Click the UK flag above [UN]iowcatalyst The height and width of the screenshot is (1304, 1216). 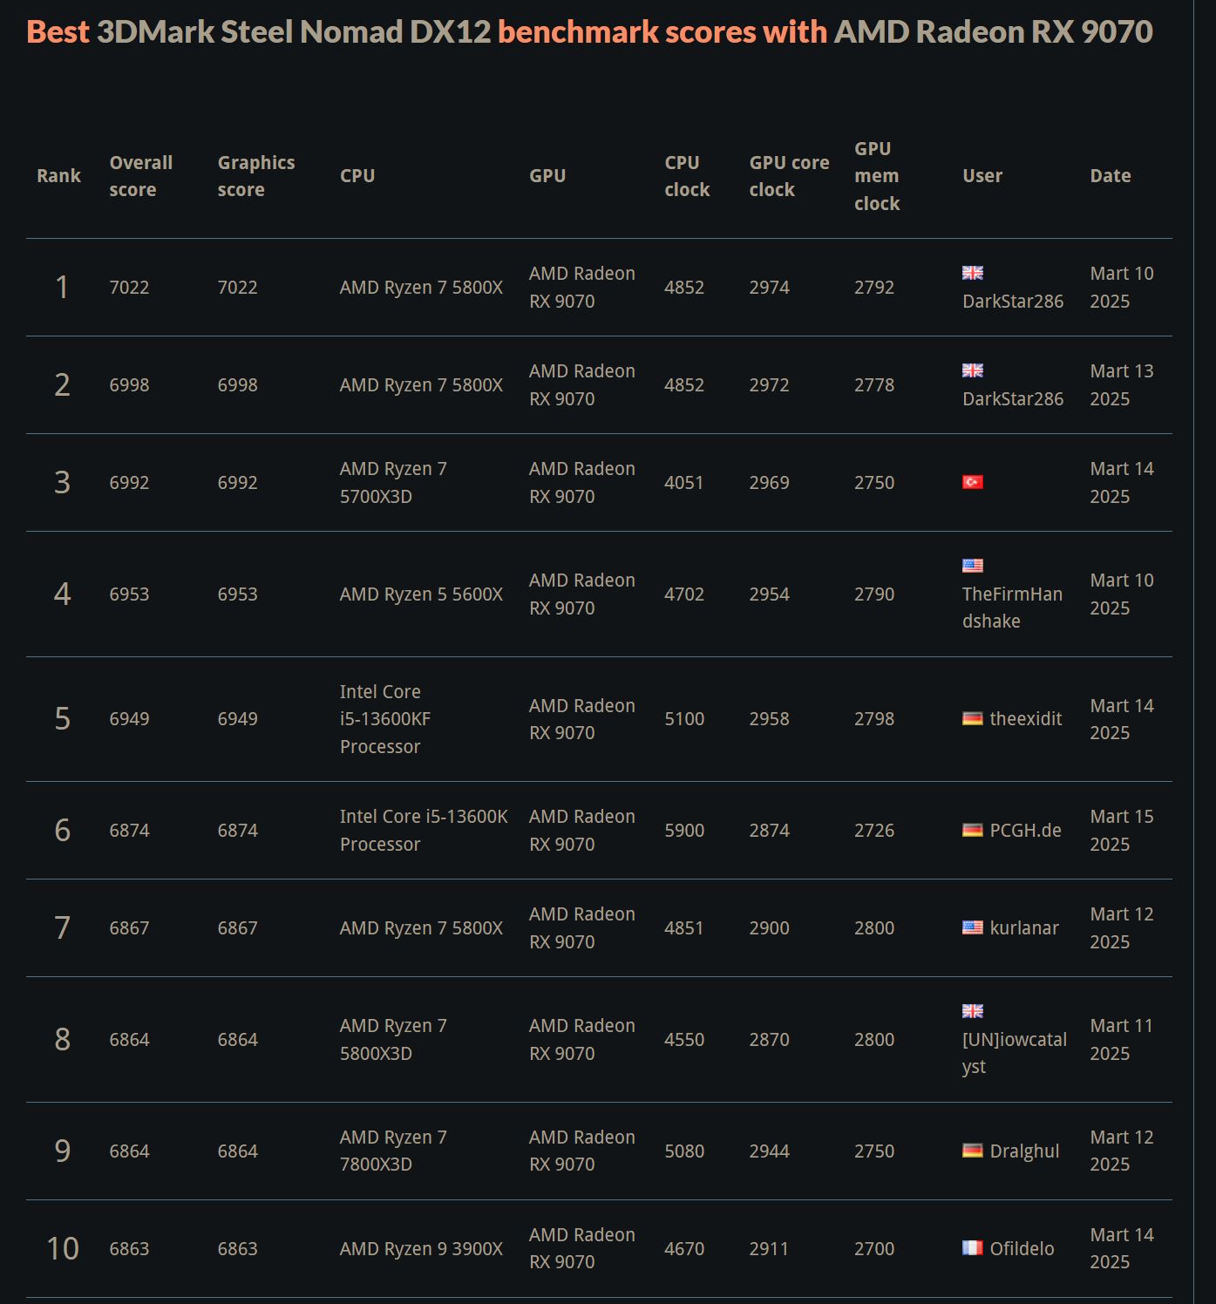coord(972,1011)
